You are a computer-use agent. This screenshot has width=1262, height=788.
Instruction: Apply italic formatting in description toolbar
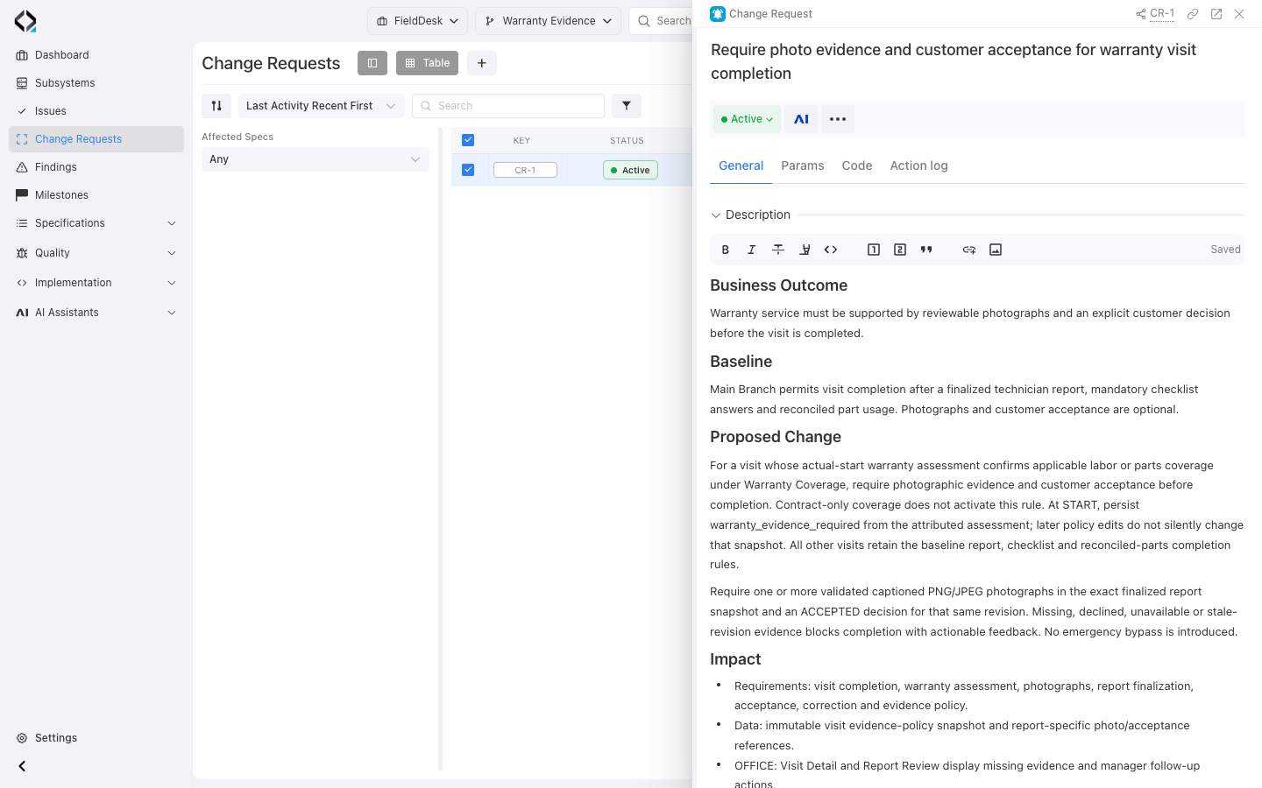pos(752,250)
